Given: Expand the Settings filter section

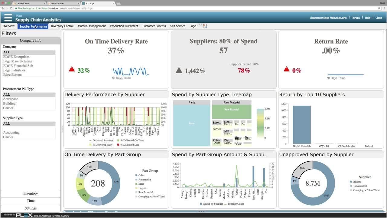Looking at the screenshot, I should pos(31,208).
